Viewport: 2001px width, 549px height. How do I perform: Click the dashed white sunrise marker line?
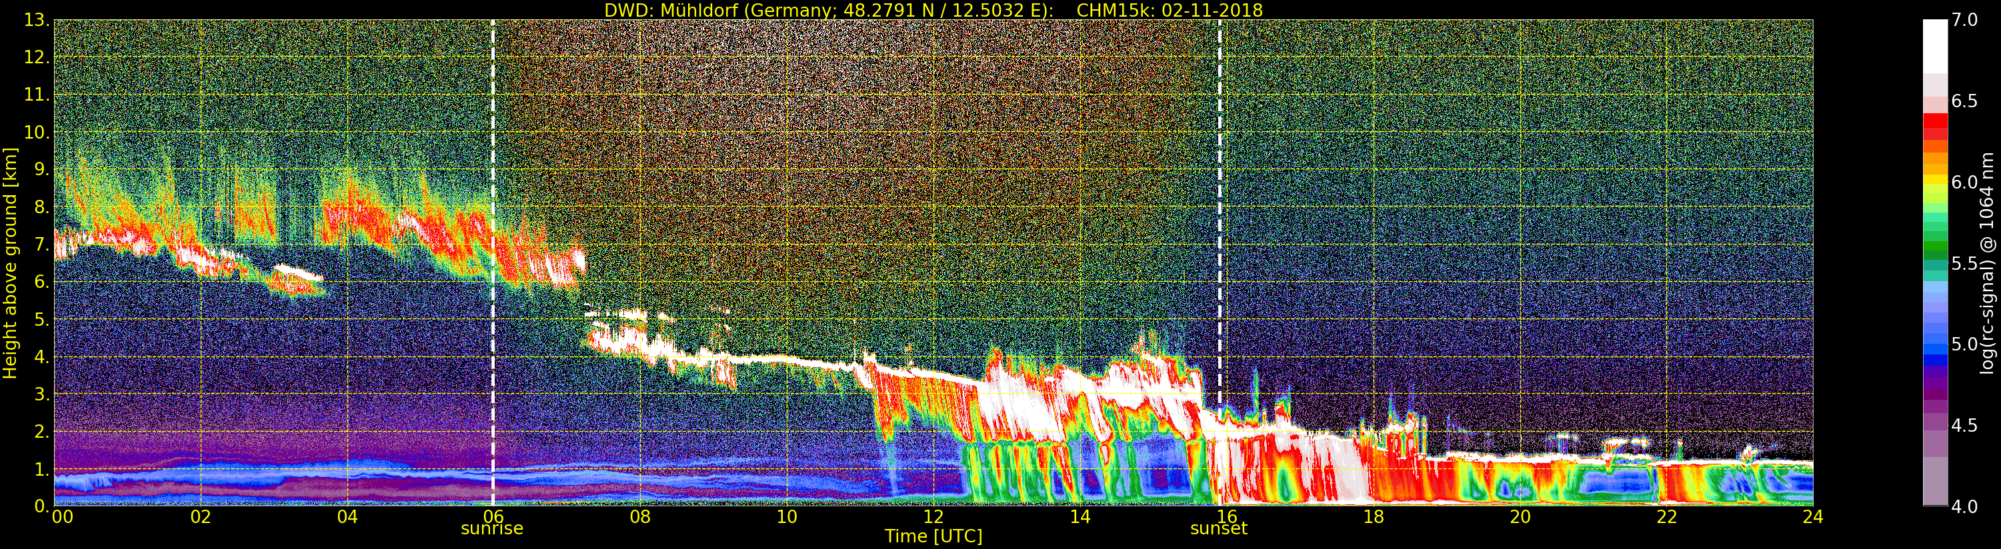click(x=493, y=263)
